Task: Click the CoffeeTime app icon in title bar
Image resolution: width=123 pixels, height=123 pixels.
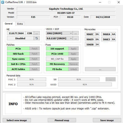Action: tap(2, 2)
